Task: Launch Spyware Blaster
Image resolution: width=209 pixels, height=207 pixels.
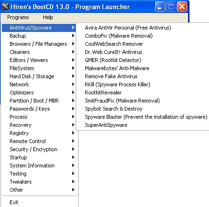Action: click(143, 117)
